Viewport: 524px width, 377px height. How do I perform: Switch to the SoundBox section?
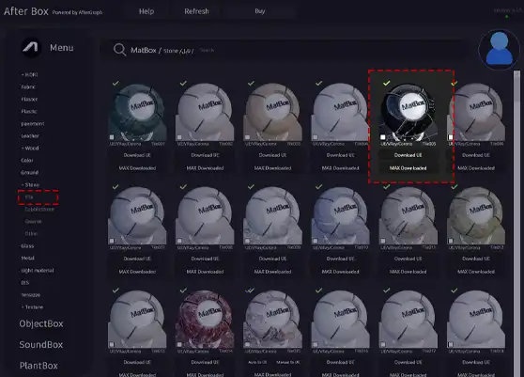click(x=41, y=344)
